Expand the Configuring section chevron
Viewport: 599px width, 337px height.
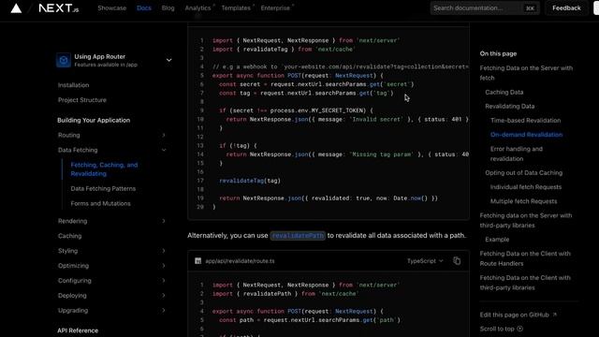[x=164, y=281]
